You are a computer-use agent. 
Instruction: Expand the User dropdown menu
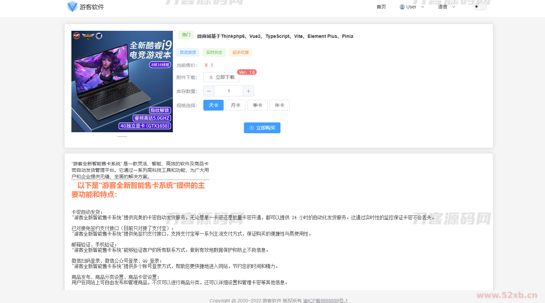[412, 7]
